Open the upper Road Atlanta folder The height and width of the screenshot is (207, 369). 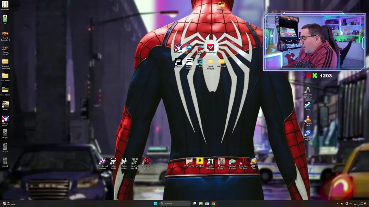(x=5, y=77)
